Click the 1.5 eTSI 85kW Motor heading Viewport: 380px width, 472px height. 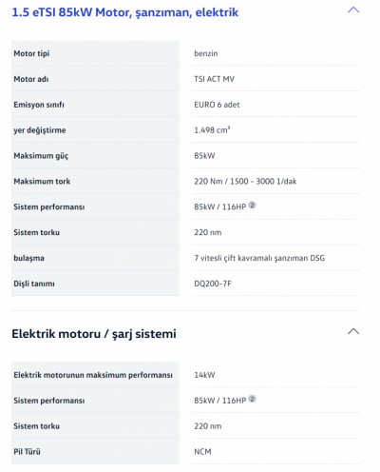124,12
